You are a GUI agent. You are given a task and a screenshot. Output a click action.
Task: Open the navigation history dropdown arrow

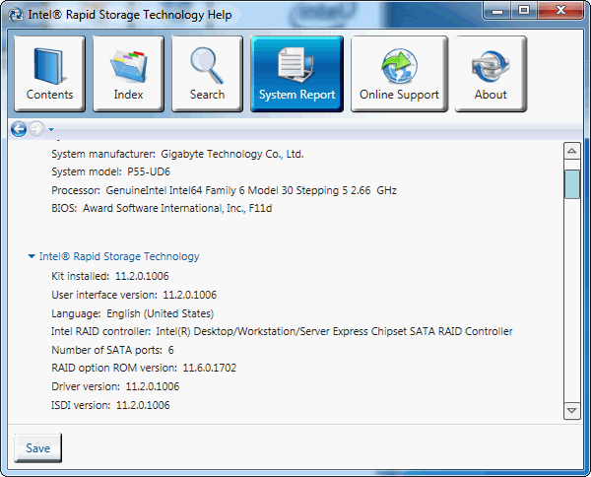pos(51,130)
